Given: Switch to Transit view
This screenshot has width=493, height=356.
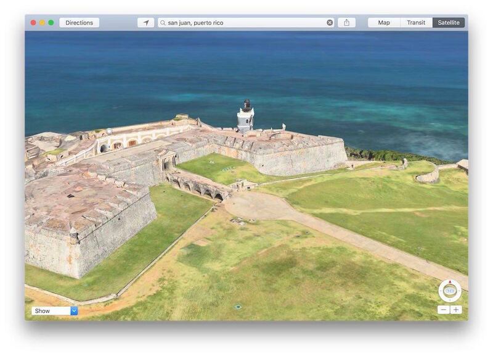Looking at the screenshot, I should 416,23.
